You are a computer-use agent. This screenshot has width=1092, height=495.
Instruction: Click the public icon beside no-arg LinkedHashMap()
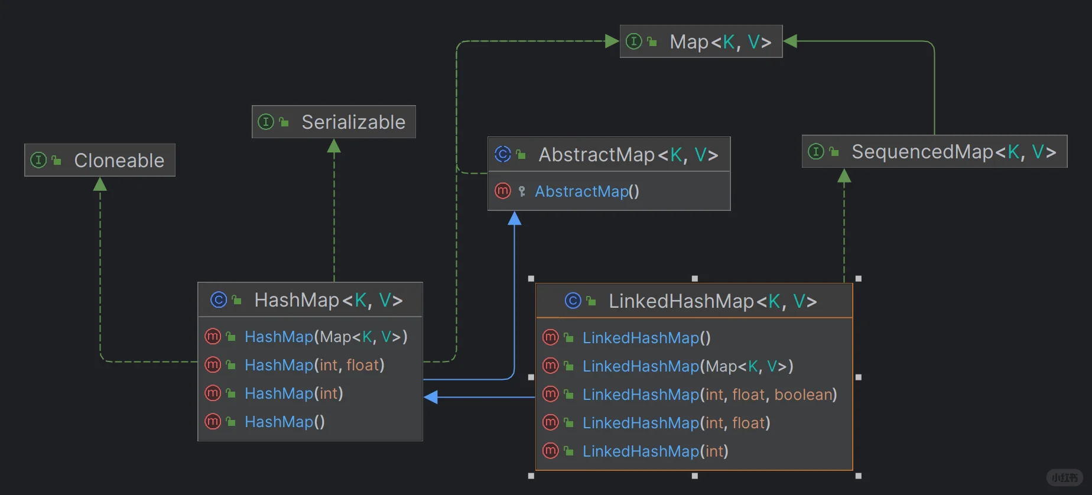click(569, 338)
